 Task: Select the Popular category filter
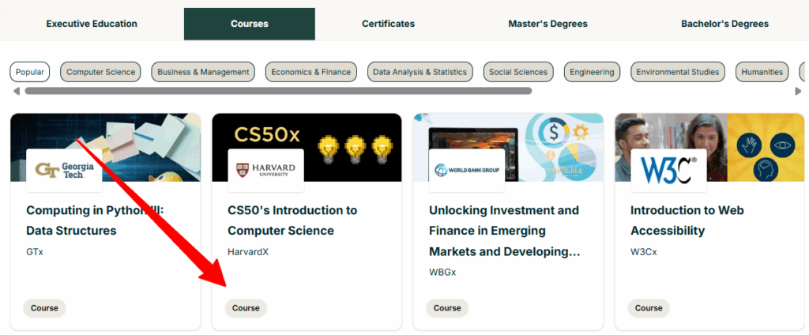click(30, 72)
